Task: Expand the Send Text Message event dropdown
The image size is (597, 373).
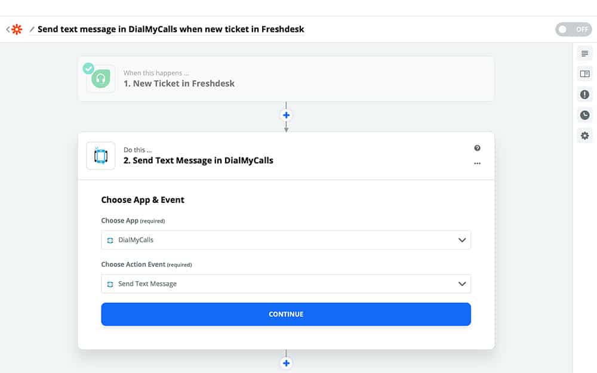Action: pyautogui.click(x=286, y=284)
